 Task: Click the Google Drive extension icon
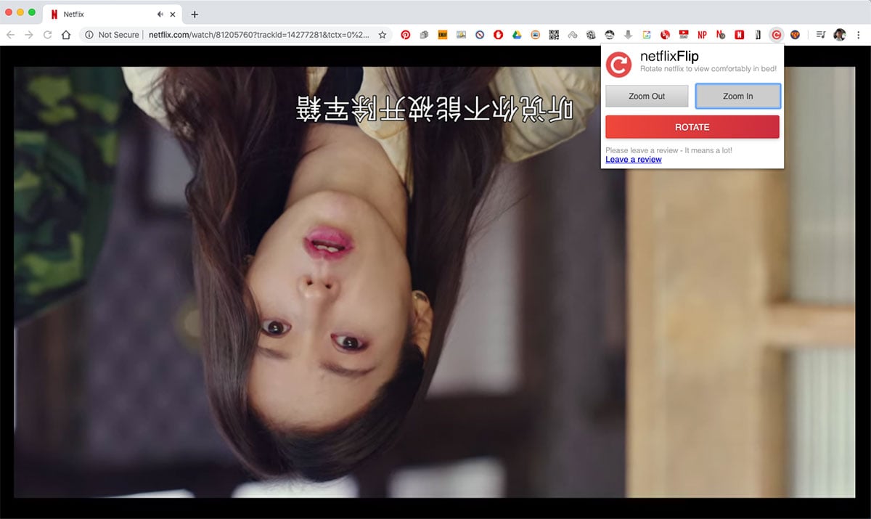(517, 34)
